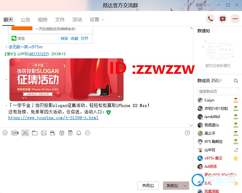Select the scissors screenshot tool

[x=25, y=133]
